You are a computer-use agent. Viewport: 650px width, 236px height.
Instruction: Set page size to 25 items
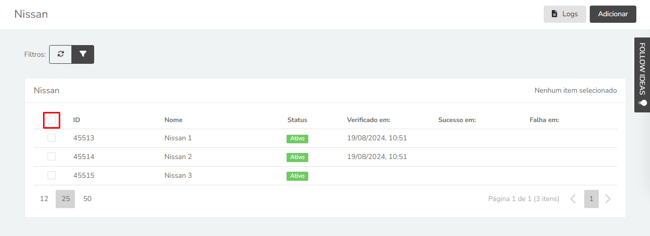pos(65,199)
